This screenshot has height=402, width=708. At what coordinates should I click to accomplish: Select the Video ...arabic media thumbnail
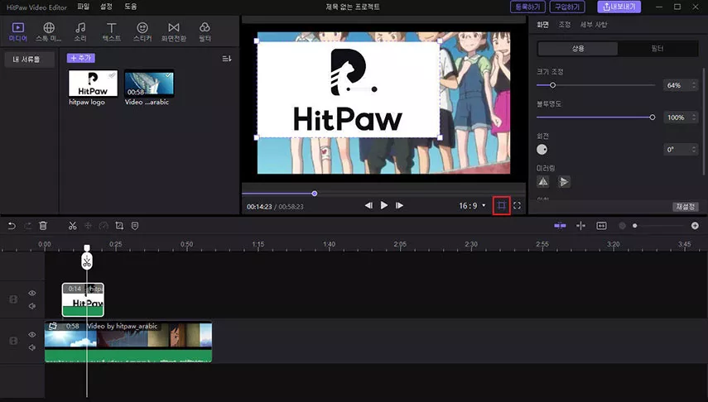(x=149, y=84)
